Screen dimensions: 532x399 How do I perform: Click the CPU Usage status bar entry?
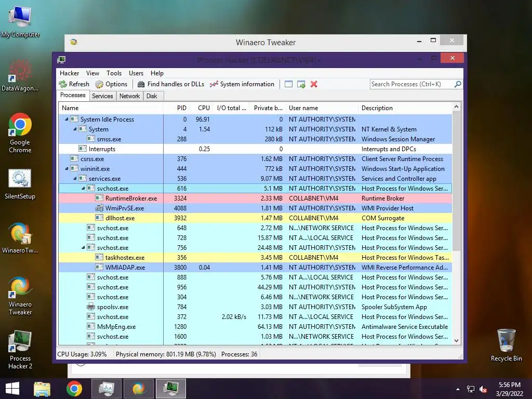click(x=82, y=354)
